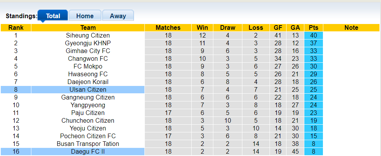
Task: Click the Pts column header
Action: pos(314,27)
